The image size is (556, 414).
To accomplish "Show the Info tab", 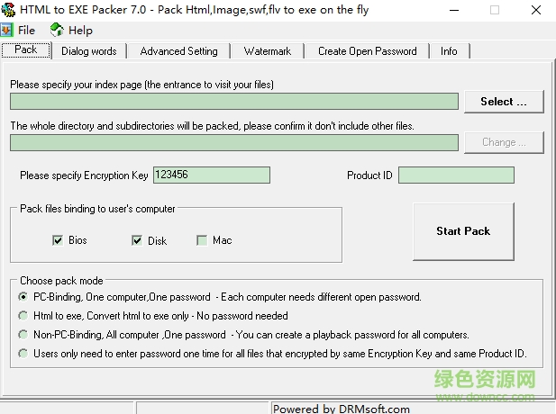I will pyautogui.click(x=449, y=51).
